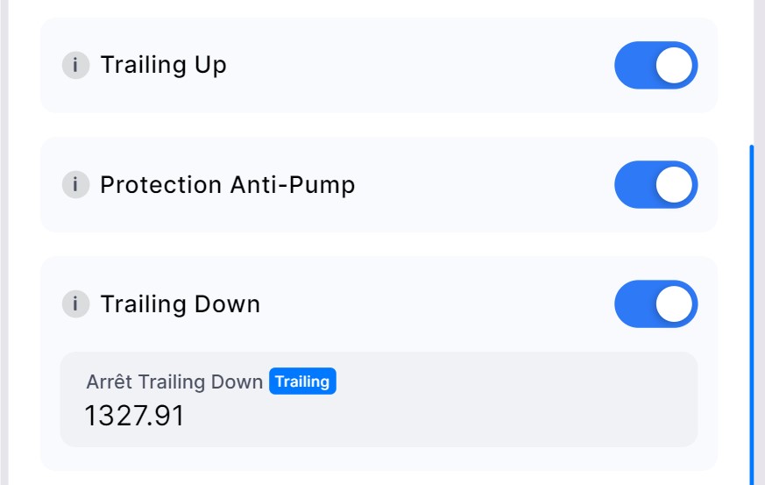Image resolution: width=765 pixels, height=485 pixels.
Task: Click the Trailing Up label text
Action: pyautogui.click(x=163, y=66)
